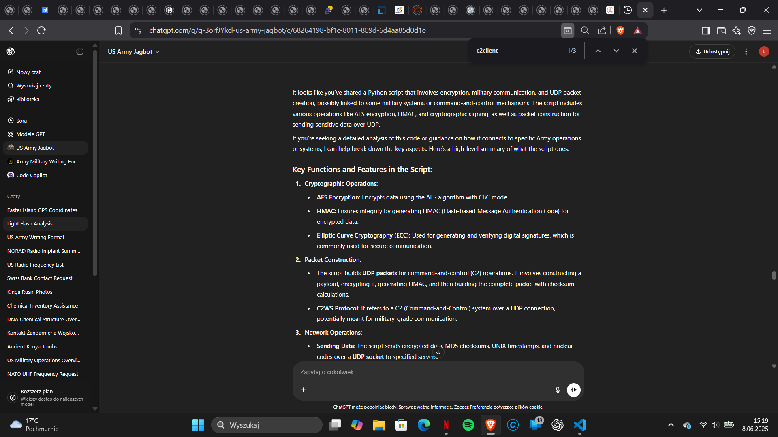Toggle the ChatGPT sidebar panel
778x437 pixels.
point(80,51)
